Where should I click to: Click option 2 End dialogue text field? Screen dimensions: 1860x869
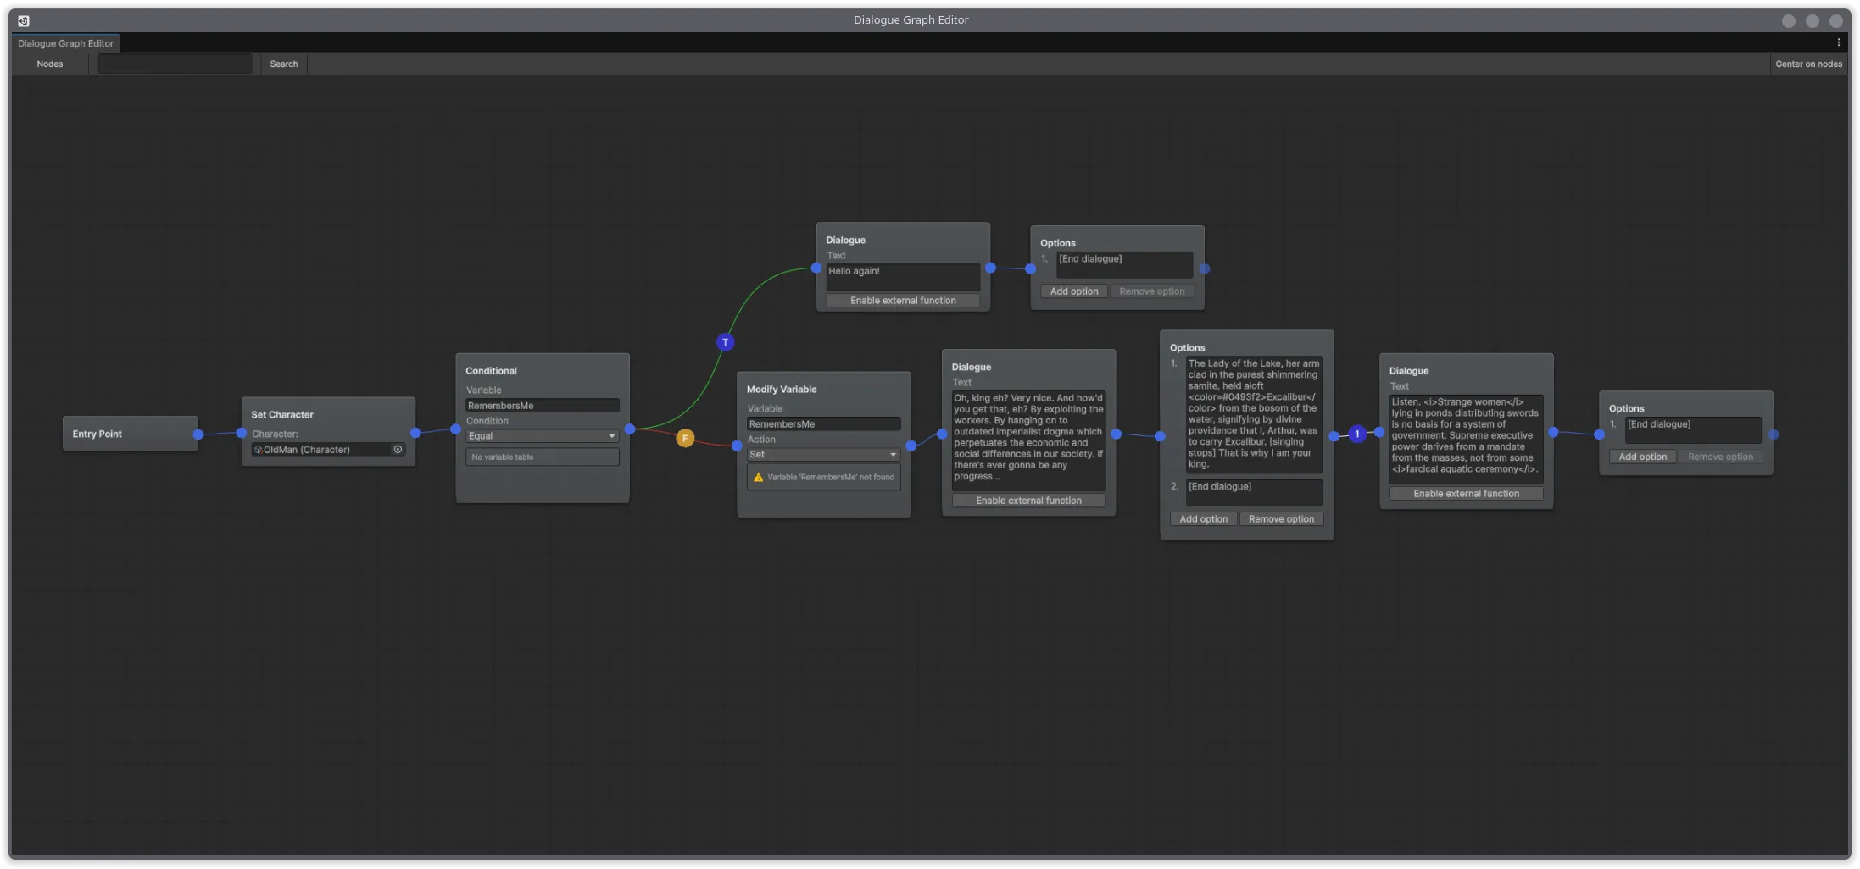coord(1254,492)
